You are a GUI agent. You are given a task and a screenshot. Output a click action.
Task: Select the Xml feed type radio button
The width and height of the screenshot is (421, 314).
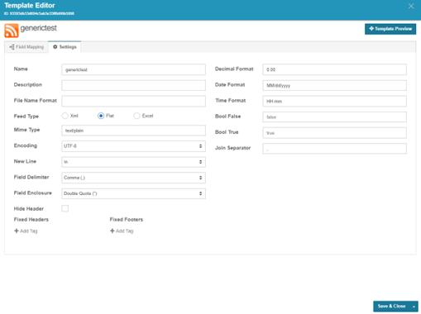tap(65, 116)
